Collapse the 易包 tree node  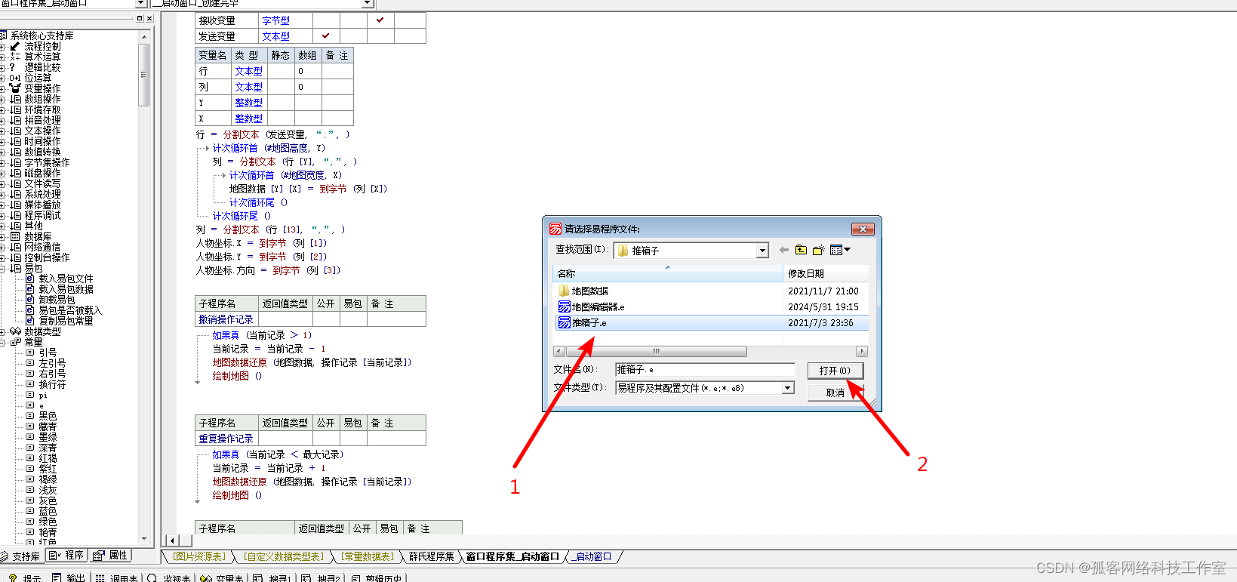[x=2, y=268]
